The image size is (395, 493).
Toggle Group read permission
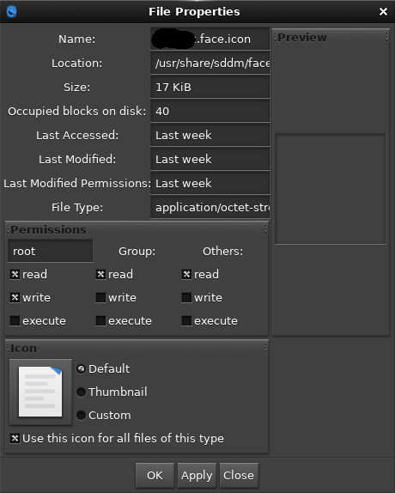click(x=100, y=275)
